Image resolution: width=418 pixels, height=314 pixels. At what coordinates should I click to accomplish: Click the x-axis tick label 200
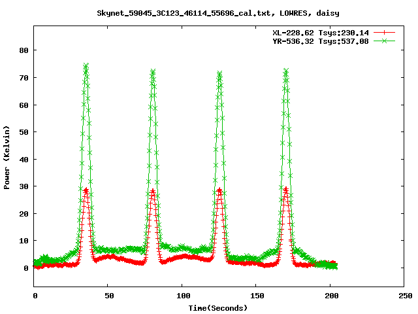[x=332, y=296]
